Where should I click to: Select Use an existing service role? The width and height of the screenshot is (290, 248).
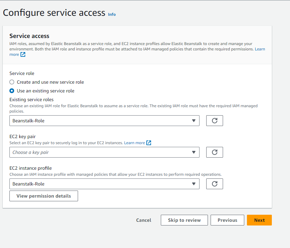12,91
